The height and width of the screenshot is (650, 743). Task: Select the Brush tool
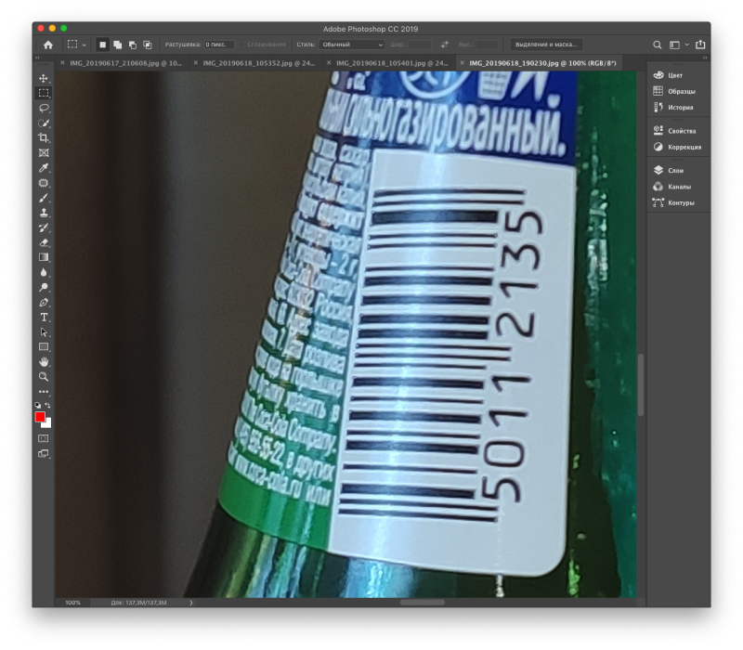click(x=44, y=198)
